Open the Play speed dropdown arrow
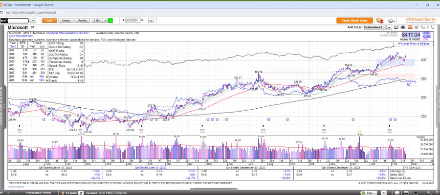 [x=384, y=193]
